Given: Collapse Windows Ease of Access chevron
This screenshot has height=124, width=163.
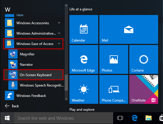Looking at the screenshot, I should (x=59, y=44).
